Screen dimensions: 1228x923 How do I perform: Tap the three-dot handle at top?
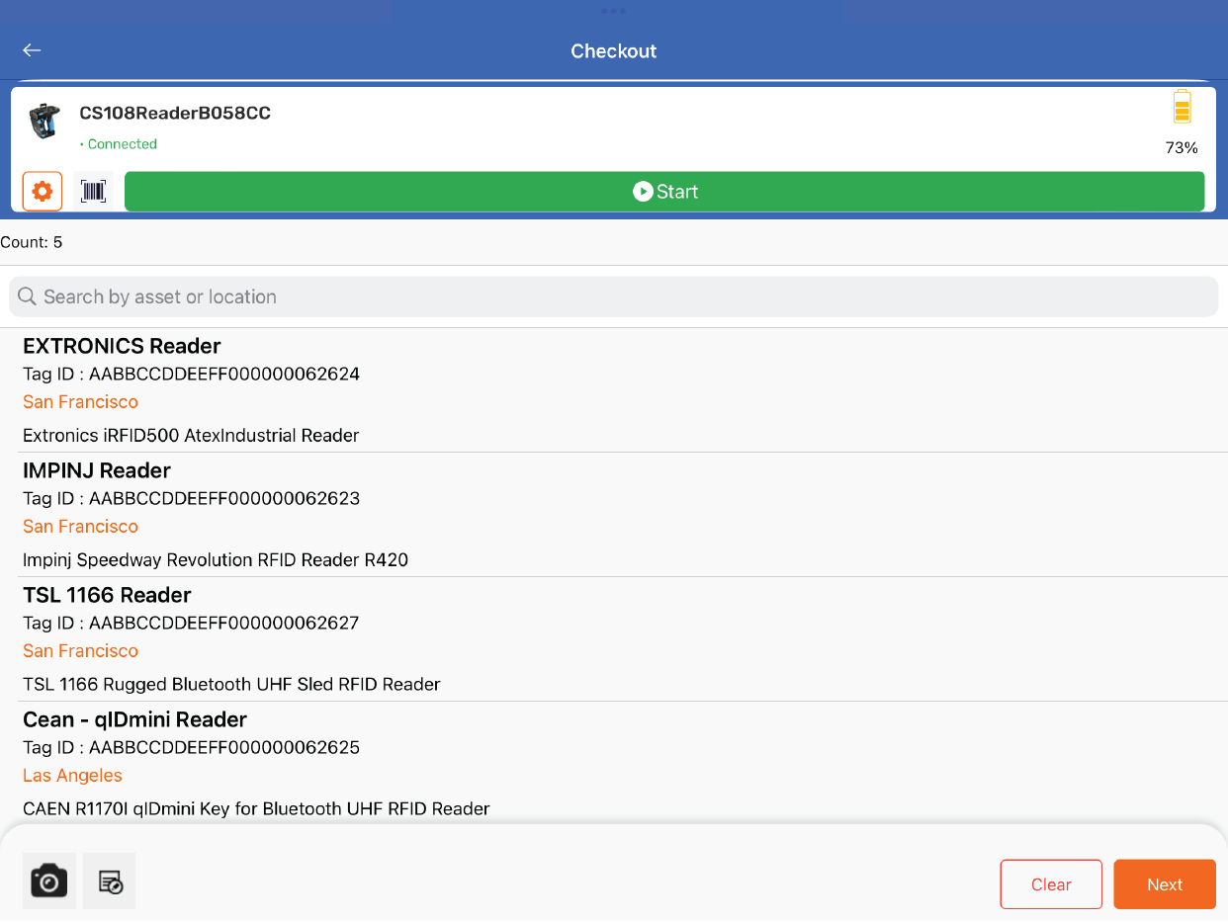(x=613, y=11)
